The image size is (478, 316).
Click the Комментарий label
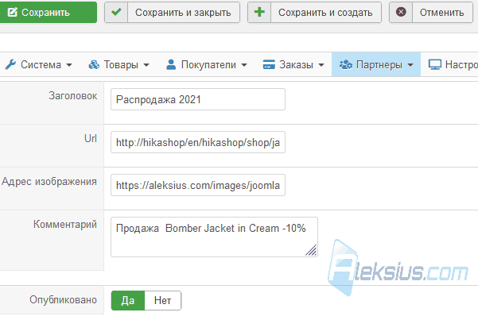65,225
